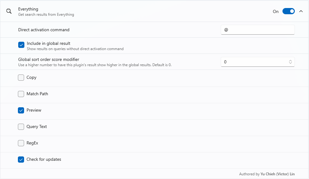The image size is (309, 179).
Task: Disable the Preview option
Action: [x=21, y=110]
